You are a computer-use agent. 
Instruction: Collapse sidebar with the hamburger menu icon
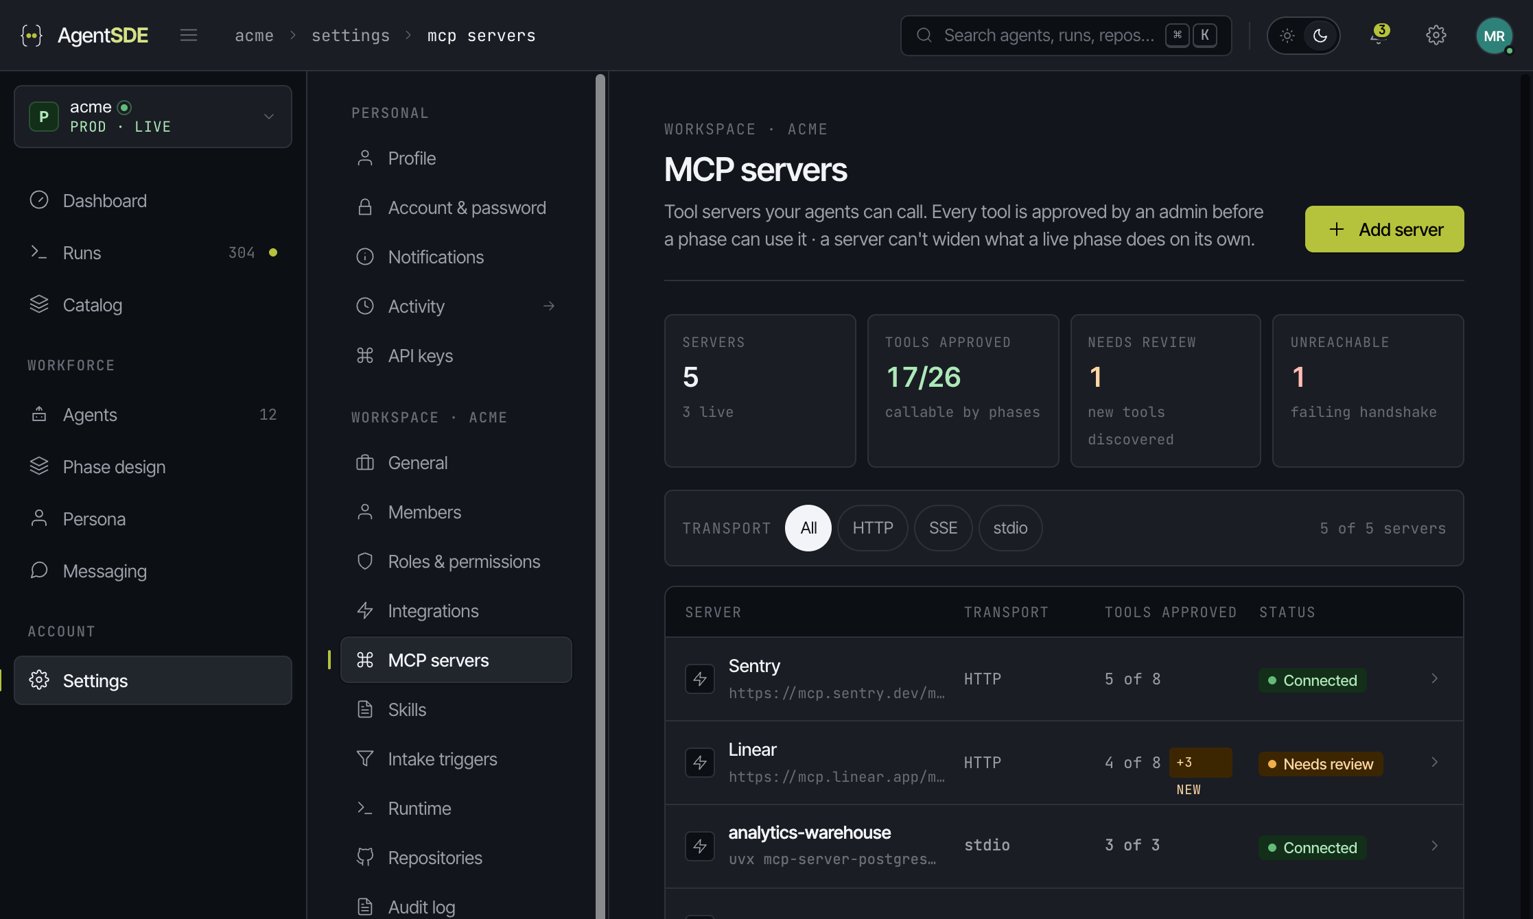point(189,35)
